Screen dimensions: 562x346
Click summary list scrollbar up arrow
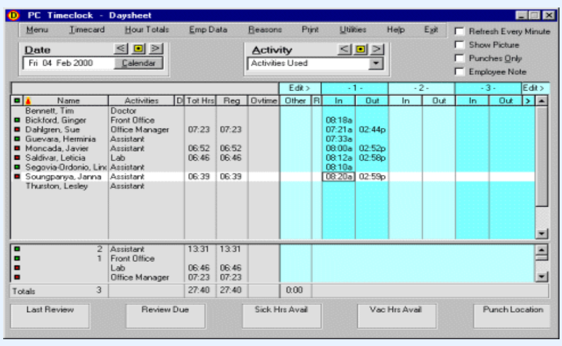tap(542, 249)
